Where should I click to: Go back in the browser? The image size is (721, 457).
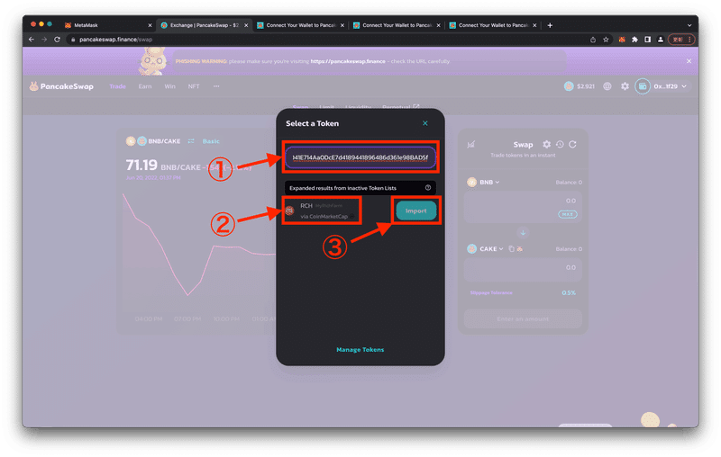(32, 40)
